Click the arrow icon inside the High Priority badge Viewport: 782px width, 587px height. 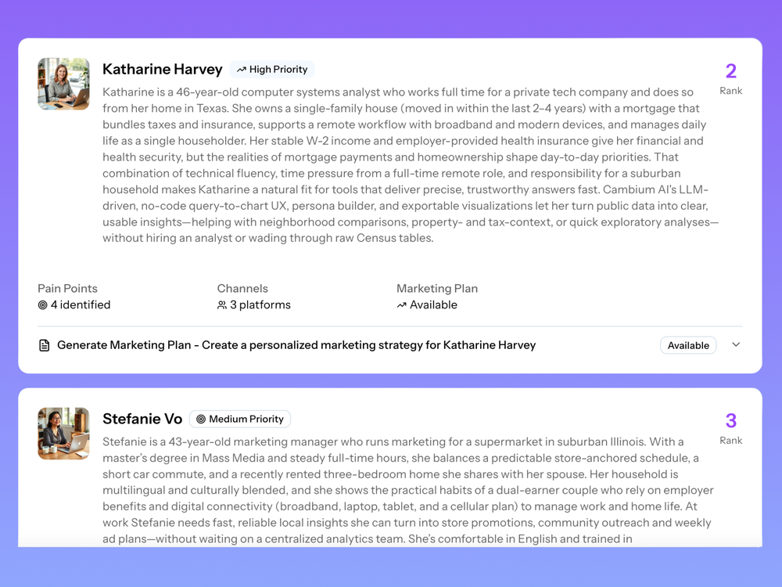click(242, 69)
